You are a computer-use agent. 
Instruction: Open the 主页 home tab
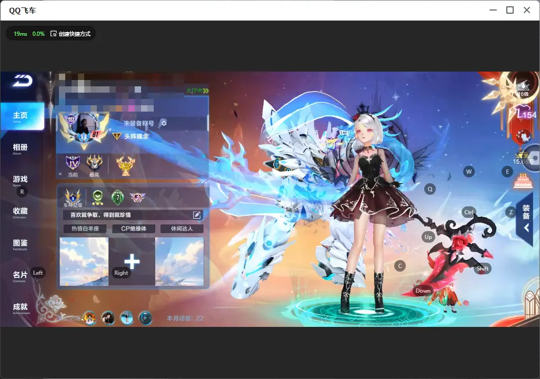click(x=22, y=116)
